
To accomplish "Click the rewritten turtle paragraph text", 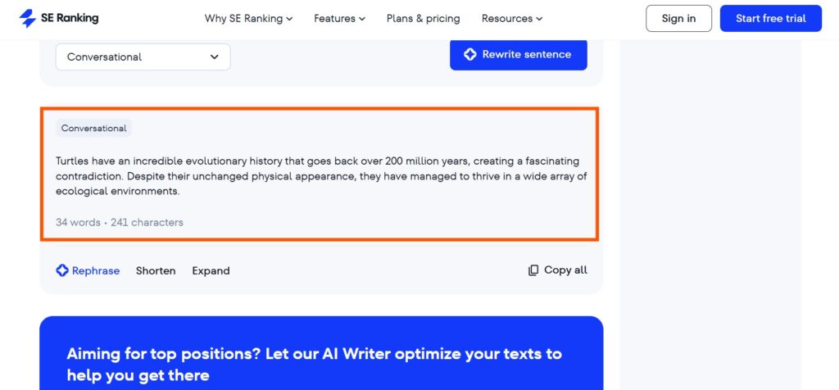I will [x=321, y=176].
